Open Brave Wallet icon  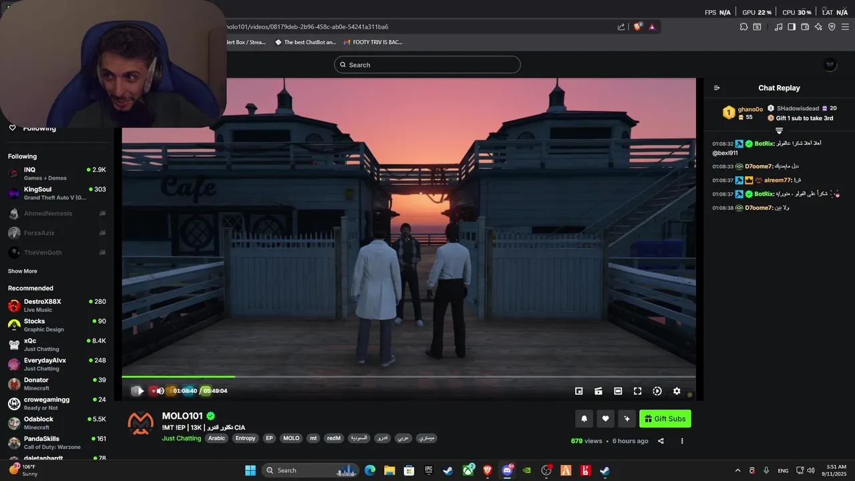point(805,27)
